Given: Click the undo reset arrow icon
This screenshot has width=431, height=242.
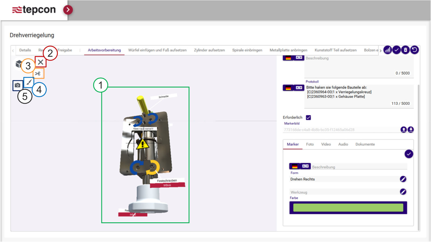Looking at the screenshot, I should [415, 50].
